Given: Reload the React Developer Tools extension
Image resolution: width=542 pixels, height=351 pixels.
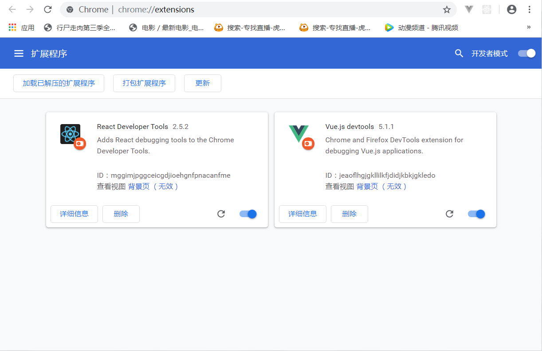Looking at the screenshot, I should point(221,214).
